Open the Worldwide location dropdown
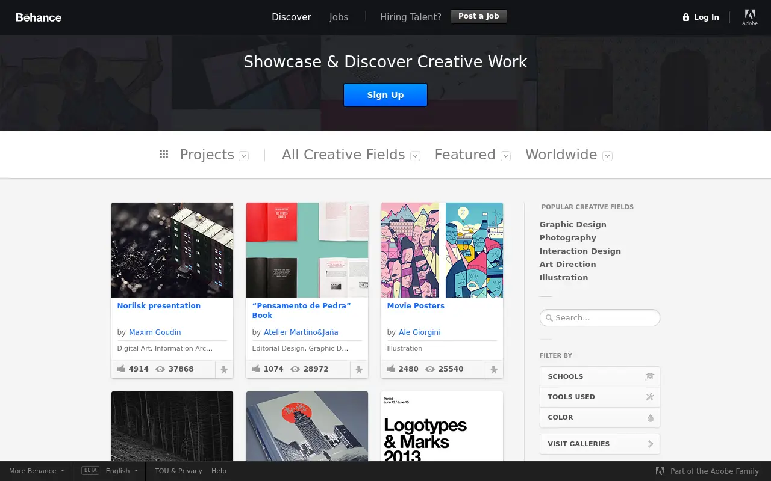 click(x=608, y=156)
